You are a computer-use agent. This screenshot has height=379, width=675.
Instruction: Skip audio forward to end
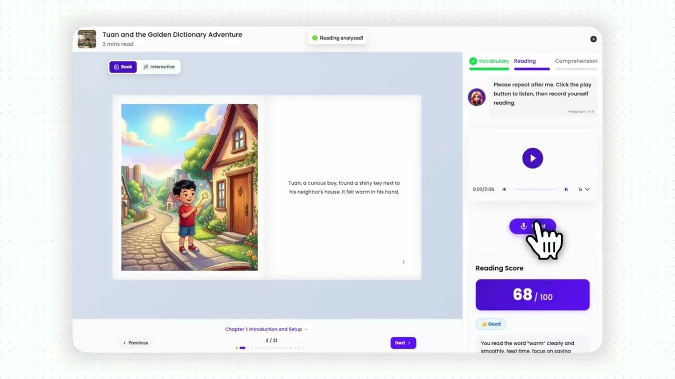click(566, 189)
